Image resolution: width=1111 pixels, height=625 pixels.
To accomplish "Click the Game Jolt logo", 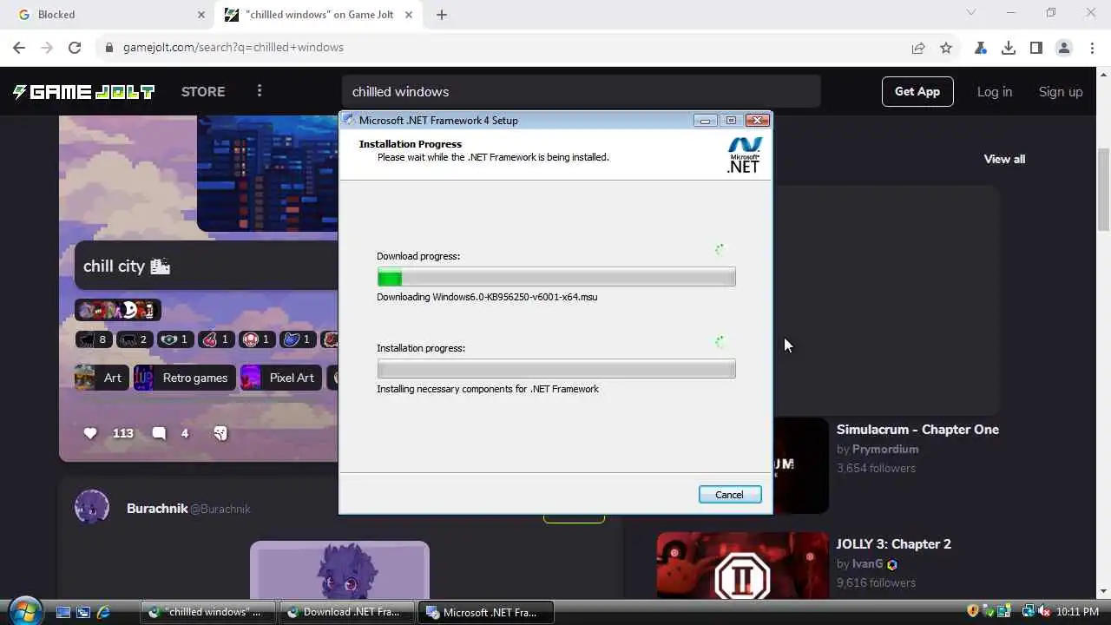I will point(83,91).
